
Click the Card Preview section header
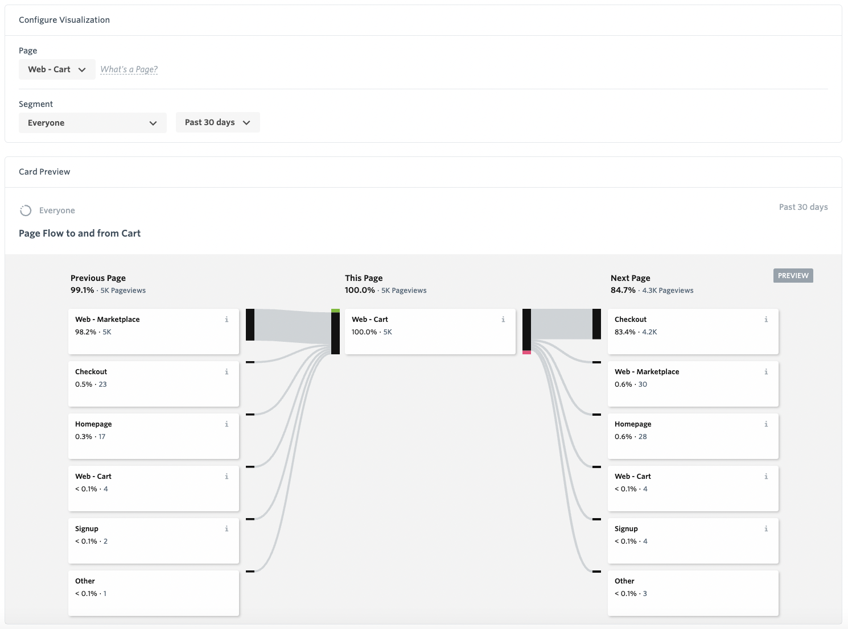coord(44,171)
